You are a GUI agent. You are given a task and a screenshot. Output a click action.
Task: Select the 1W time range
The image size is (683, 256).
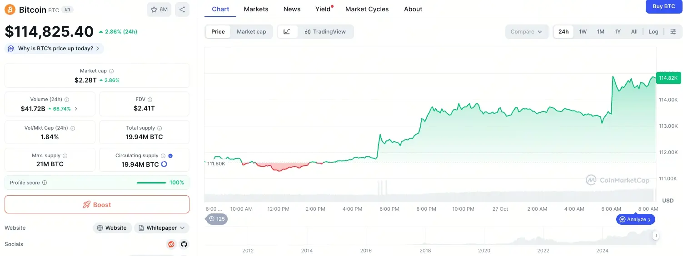pyautogui.click(x=583, y=32)
